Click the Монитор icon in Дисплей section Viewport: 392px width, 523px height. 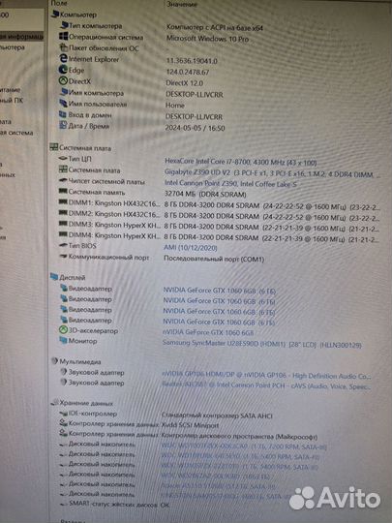click(x=63, y=340)
